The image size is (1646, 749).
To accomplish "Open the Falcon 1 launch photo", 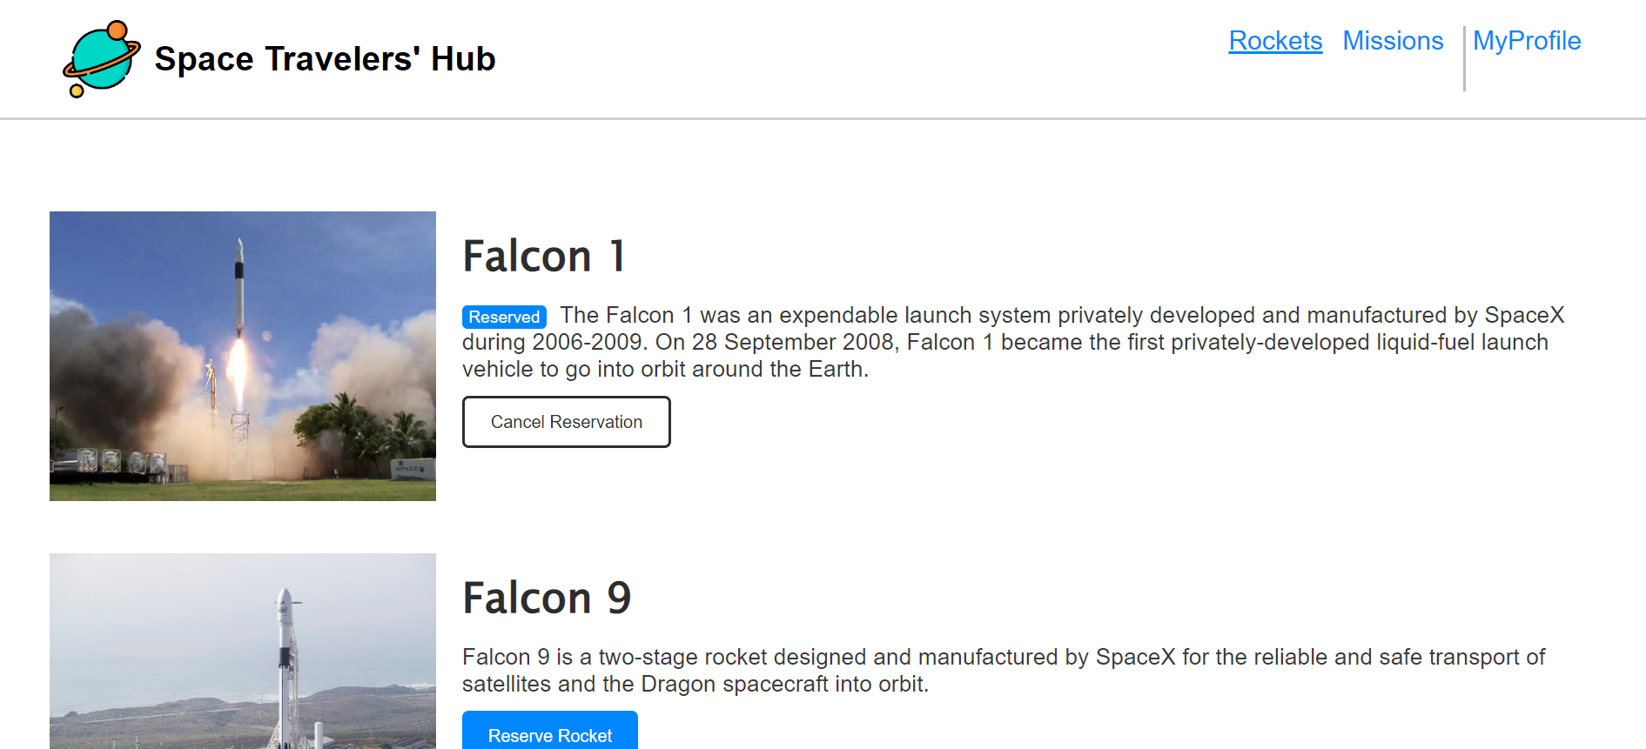I will 243,356.
